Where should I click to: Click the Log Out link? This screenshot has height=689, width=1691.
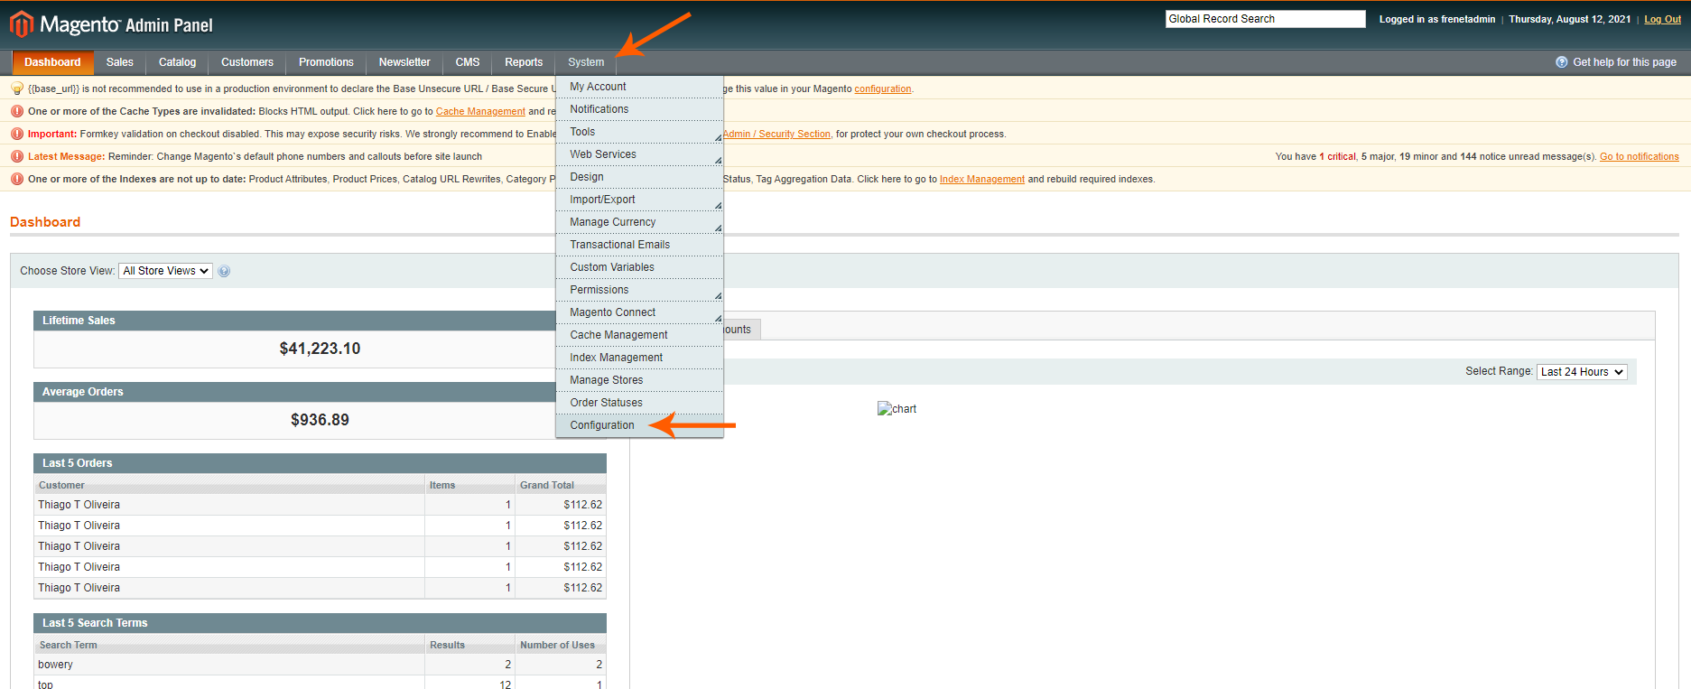pos(1662,19)
